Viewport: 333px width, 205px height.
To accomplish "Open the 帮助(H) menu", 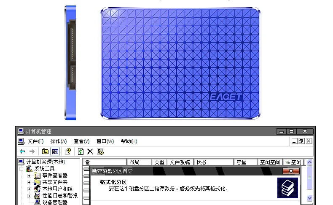I will tap(129, 141).
